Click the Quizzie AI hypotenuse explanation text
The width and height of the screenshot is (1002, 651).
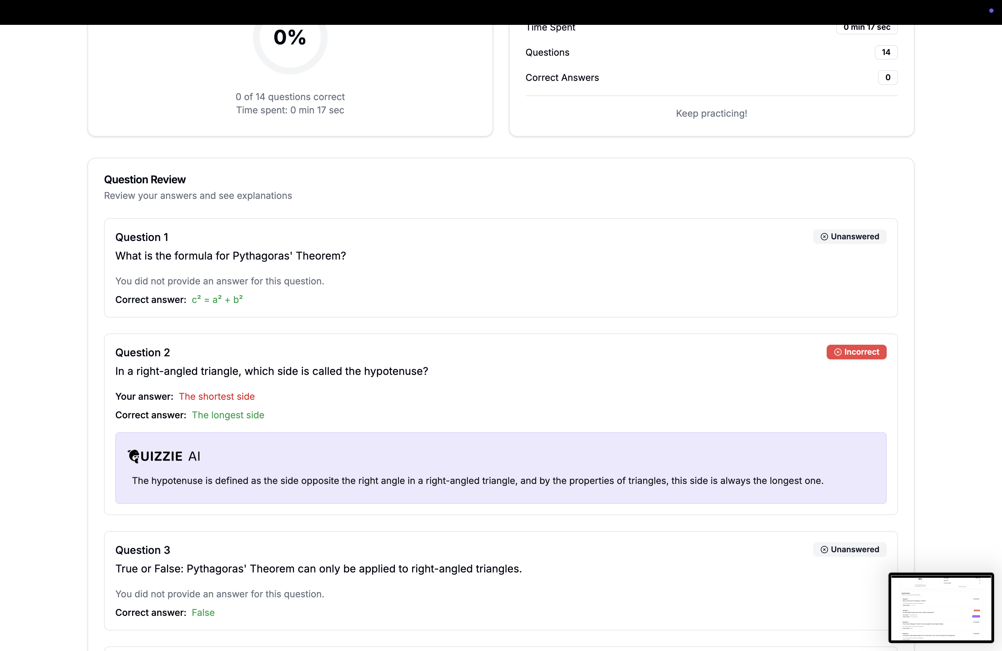click(x=477, y=480)
